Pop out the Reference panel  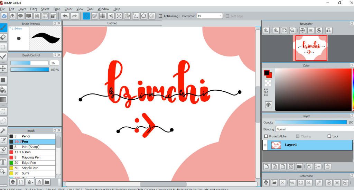click(x=352, y=175)
